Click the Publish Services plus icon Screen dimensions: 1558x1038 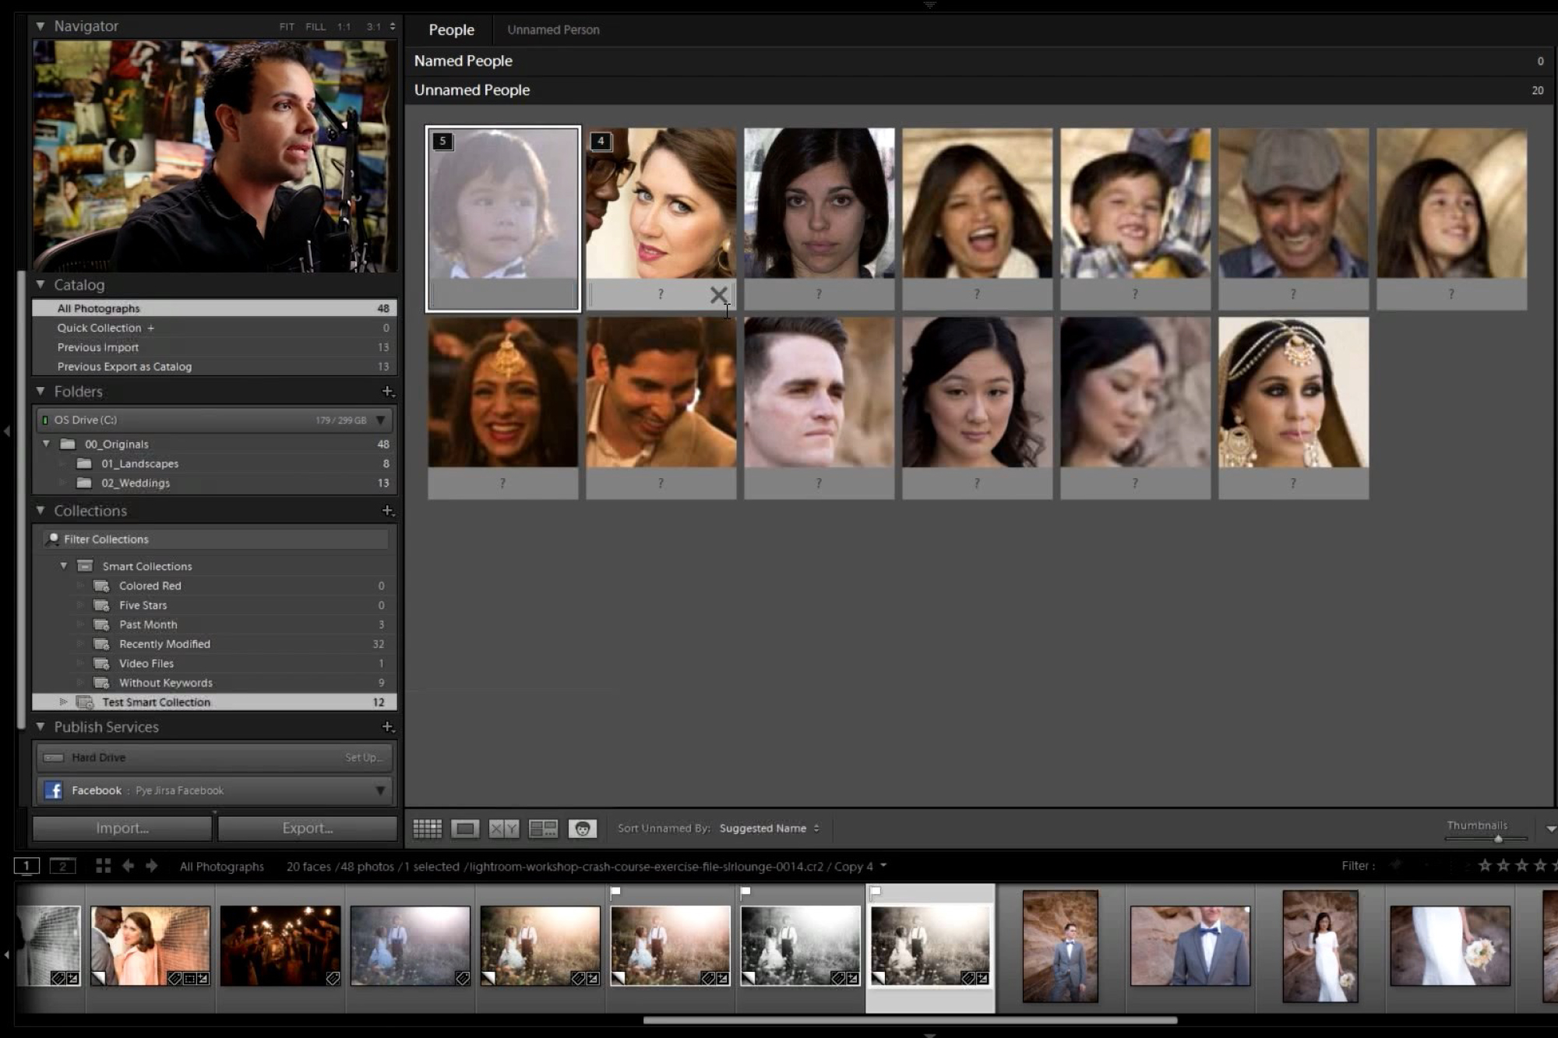[387, 727]
